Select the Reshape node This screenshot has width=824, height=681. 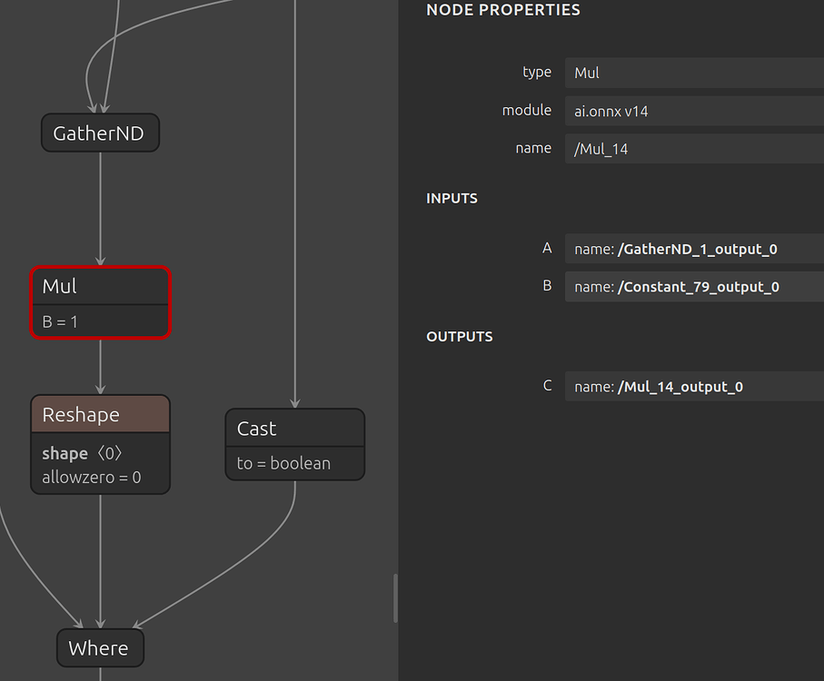[100, 413]
